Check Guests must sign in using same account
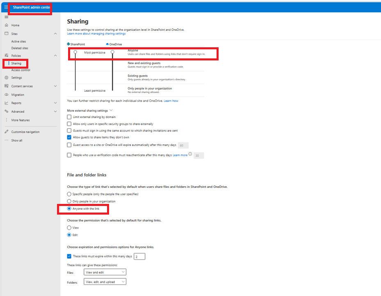Viewport: 381px width, 296px height. coord(69,131)
